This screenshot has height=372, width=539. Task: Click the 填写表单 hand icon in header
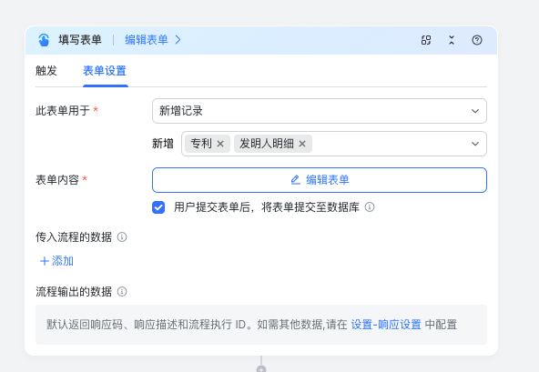click(44, 40)
